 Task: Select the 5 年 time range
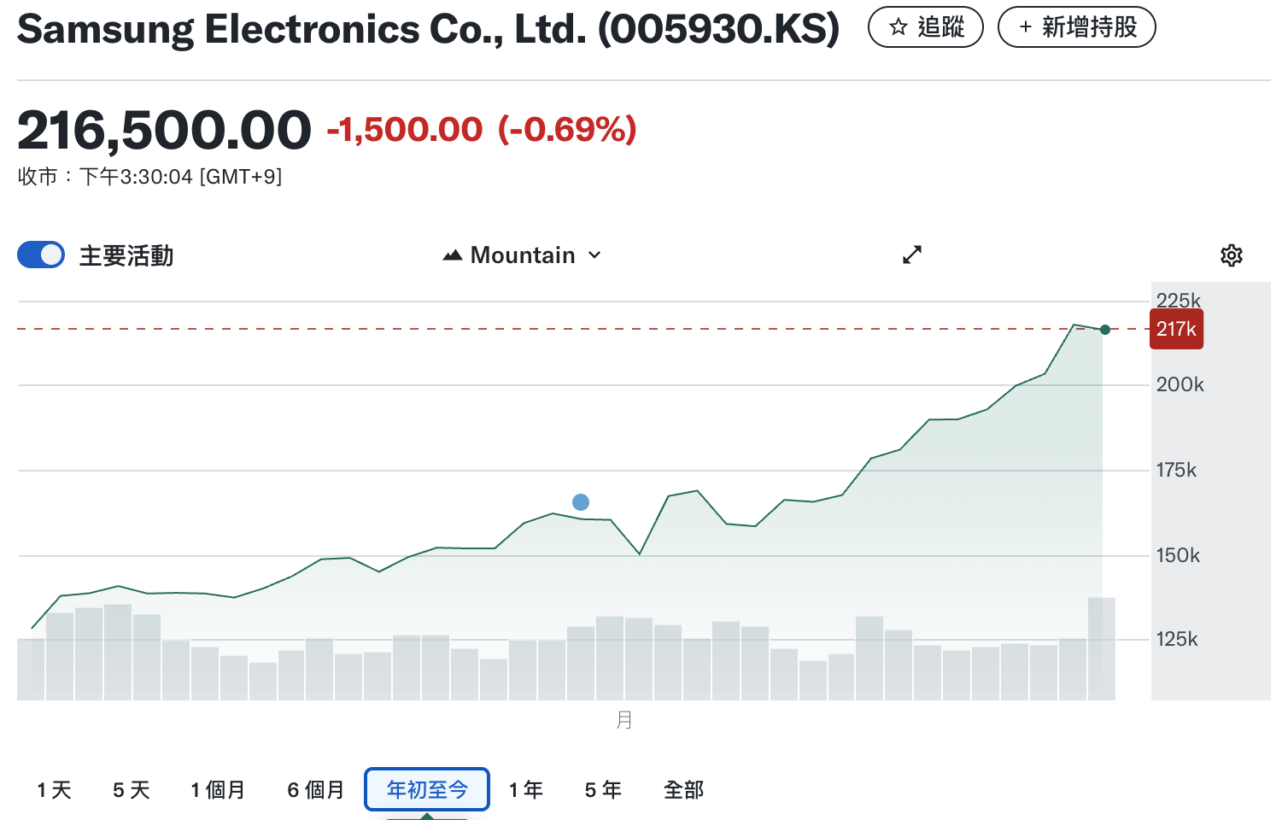(x=603, y=790)
